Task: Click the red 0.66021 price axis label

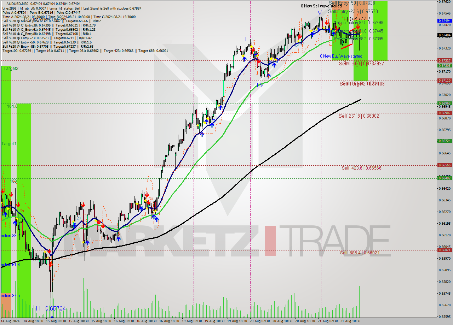Action: point(445,250)
